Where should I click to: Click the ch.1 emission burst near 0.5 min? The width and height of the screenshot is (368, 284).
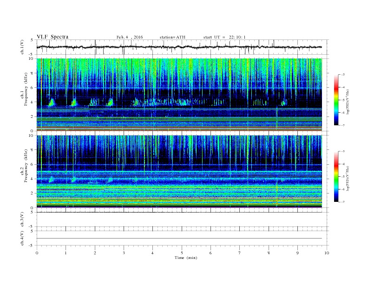tap(52, 103)
